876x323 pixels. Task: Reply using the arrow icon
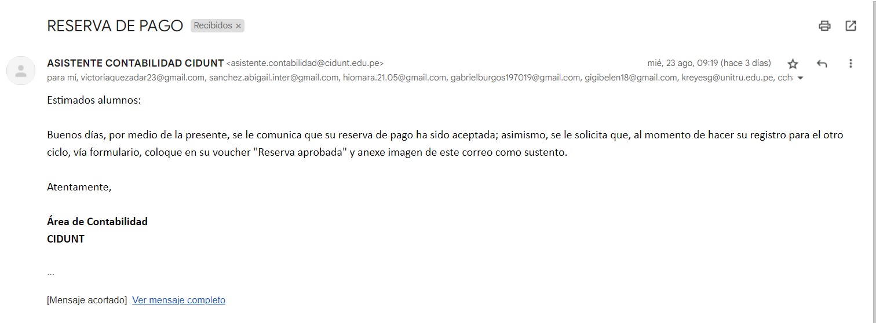pyautogui.click(x=822, y=64)
